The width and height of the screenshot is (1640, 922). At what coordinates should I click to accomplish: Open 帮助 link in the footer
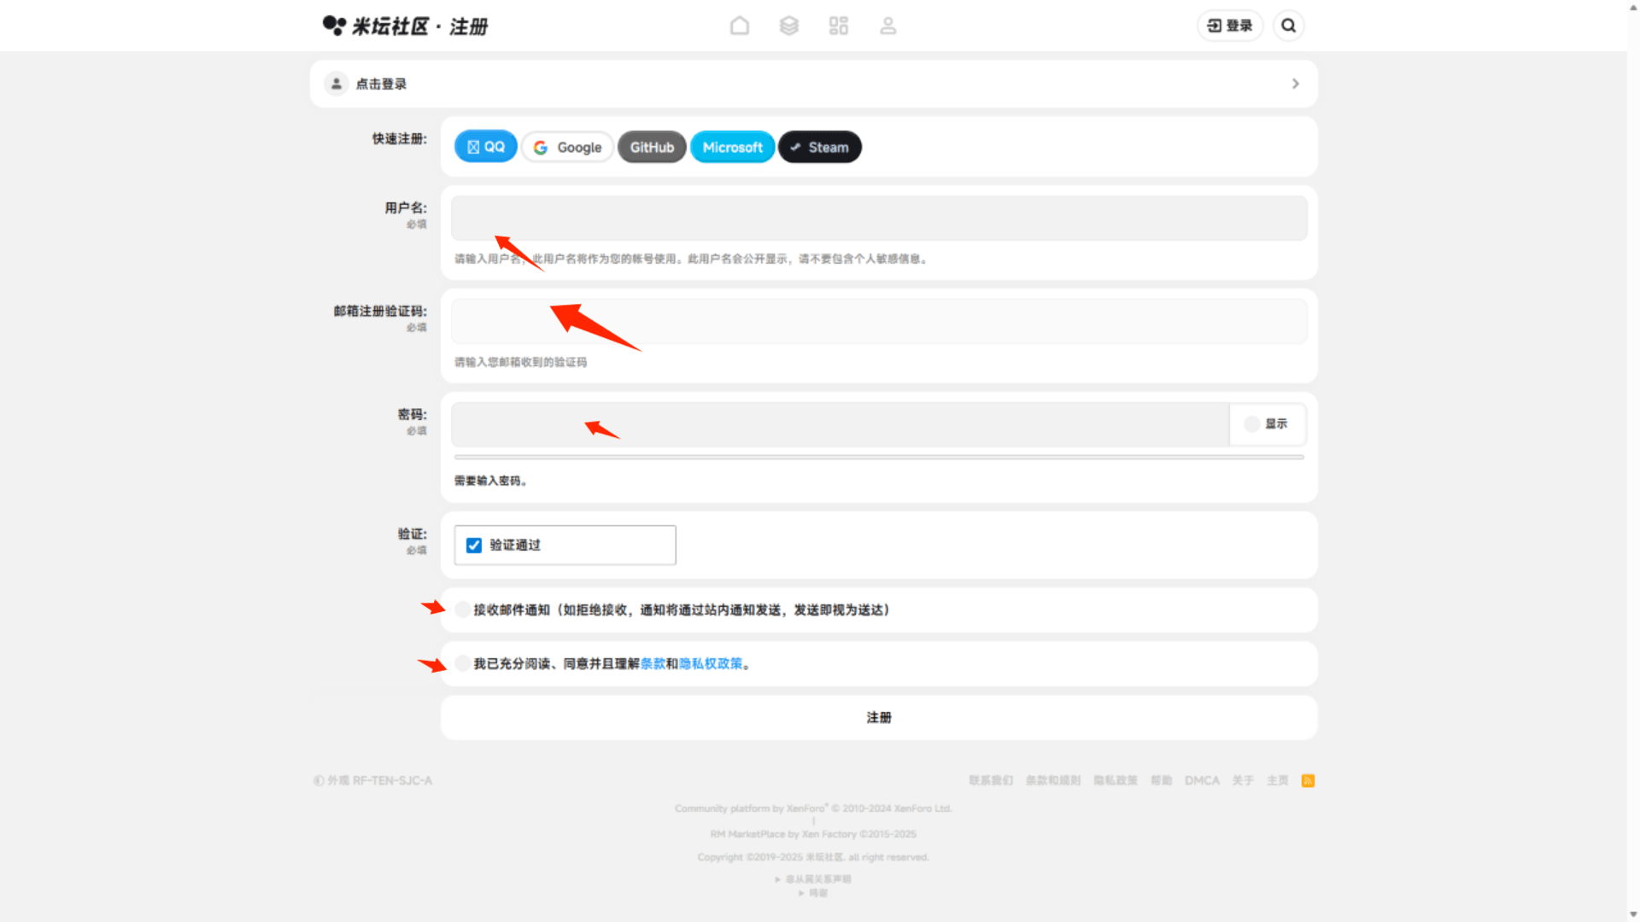pos(1161,780)
